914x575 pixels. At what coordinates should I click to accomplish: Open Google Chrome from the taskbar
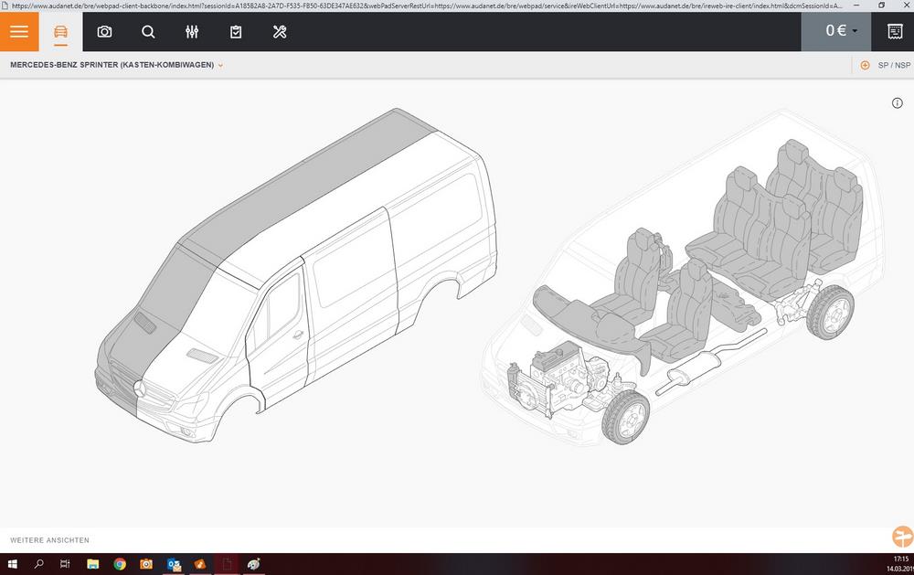point(119,564)
